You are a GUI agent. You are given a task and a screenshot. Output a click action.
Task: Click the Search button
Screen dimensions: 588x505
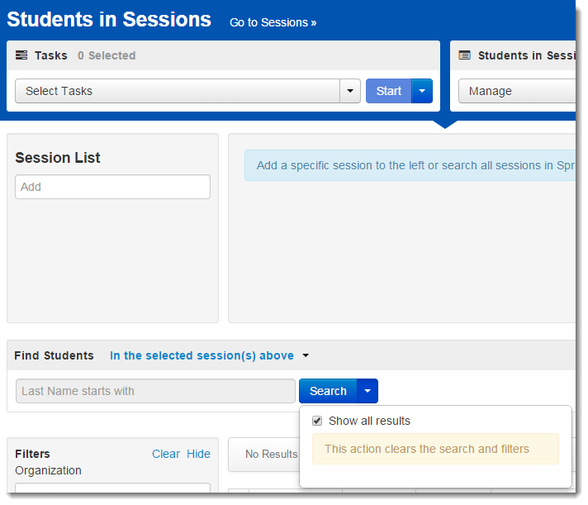(x=328, y=391)
